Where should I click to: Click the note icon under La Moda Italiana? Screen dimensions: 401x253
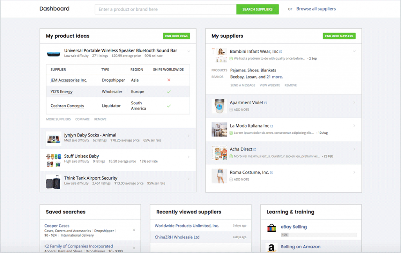click(x=231, y=133)
